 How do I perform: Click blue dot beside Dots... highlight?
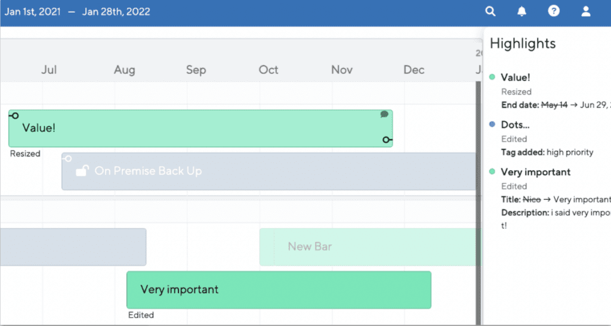pyautogui.click(x=492, y=124)
